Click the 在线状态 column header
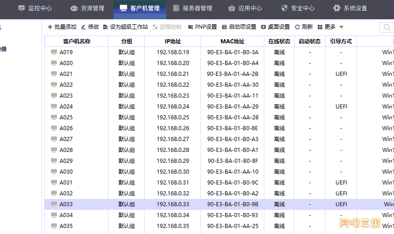Image resolution: width=394 pixels, height=234 pixels. (x=279, y=41)
